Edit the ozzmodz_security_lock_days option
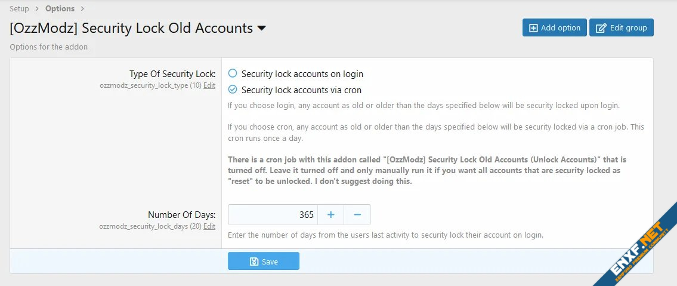Viewport: 677px width, 286px height. tap(209, 226)
